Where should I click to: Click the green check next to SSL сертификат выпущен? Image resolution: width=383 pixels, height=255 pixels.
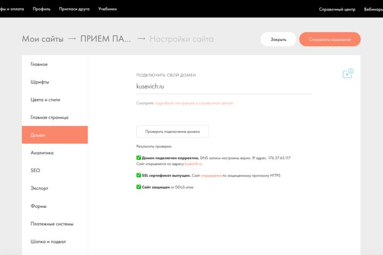coord(138,175)
